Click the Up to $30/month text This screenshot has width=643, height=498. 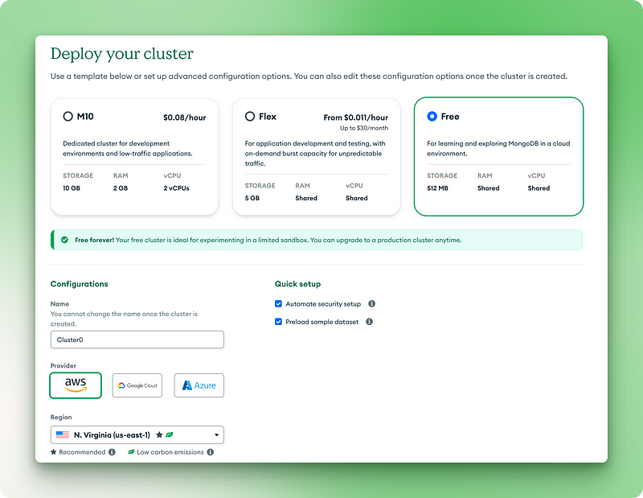(x=364, y=128)
